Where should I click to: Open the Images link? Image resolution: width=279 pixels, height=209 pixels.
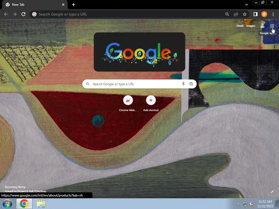(251, 26)
